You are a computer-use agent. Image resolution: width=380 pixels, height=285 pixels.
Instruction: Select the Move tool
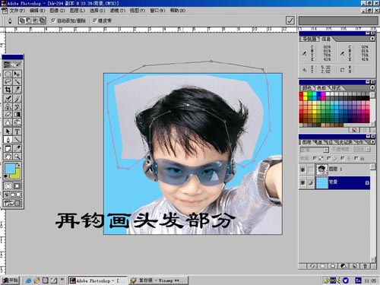point(17,74)
